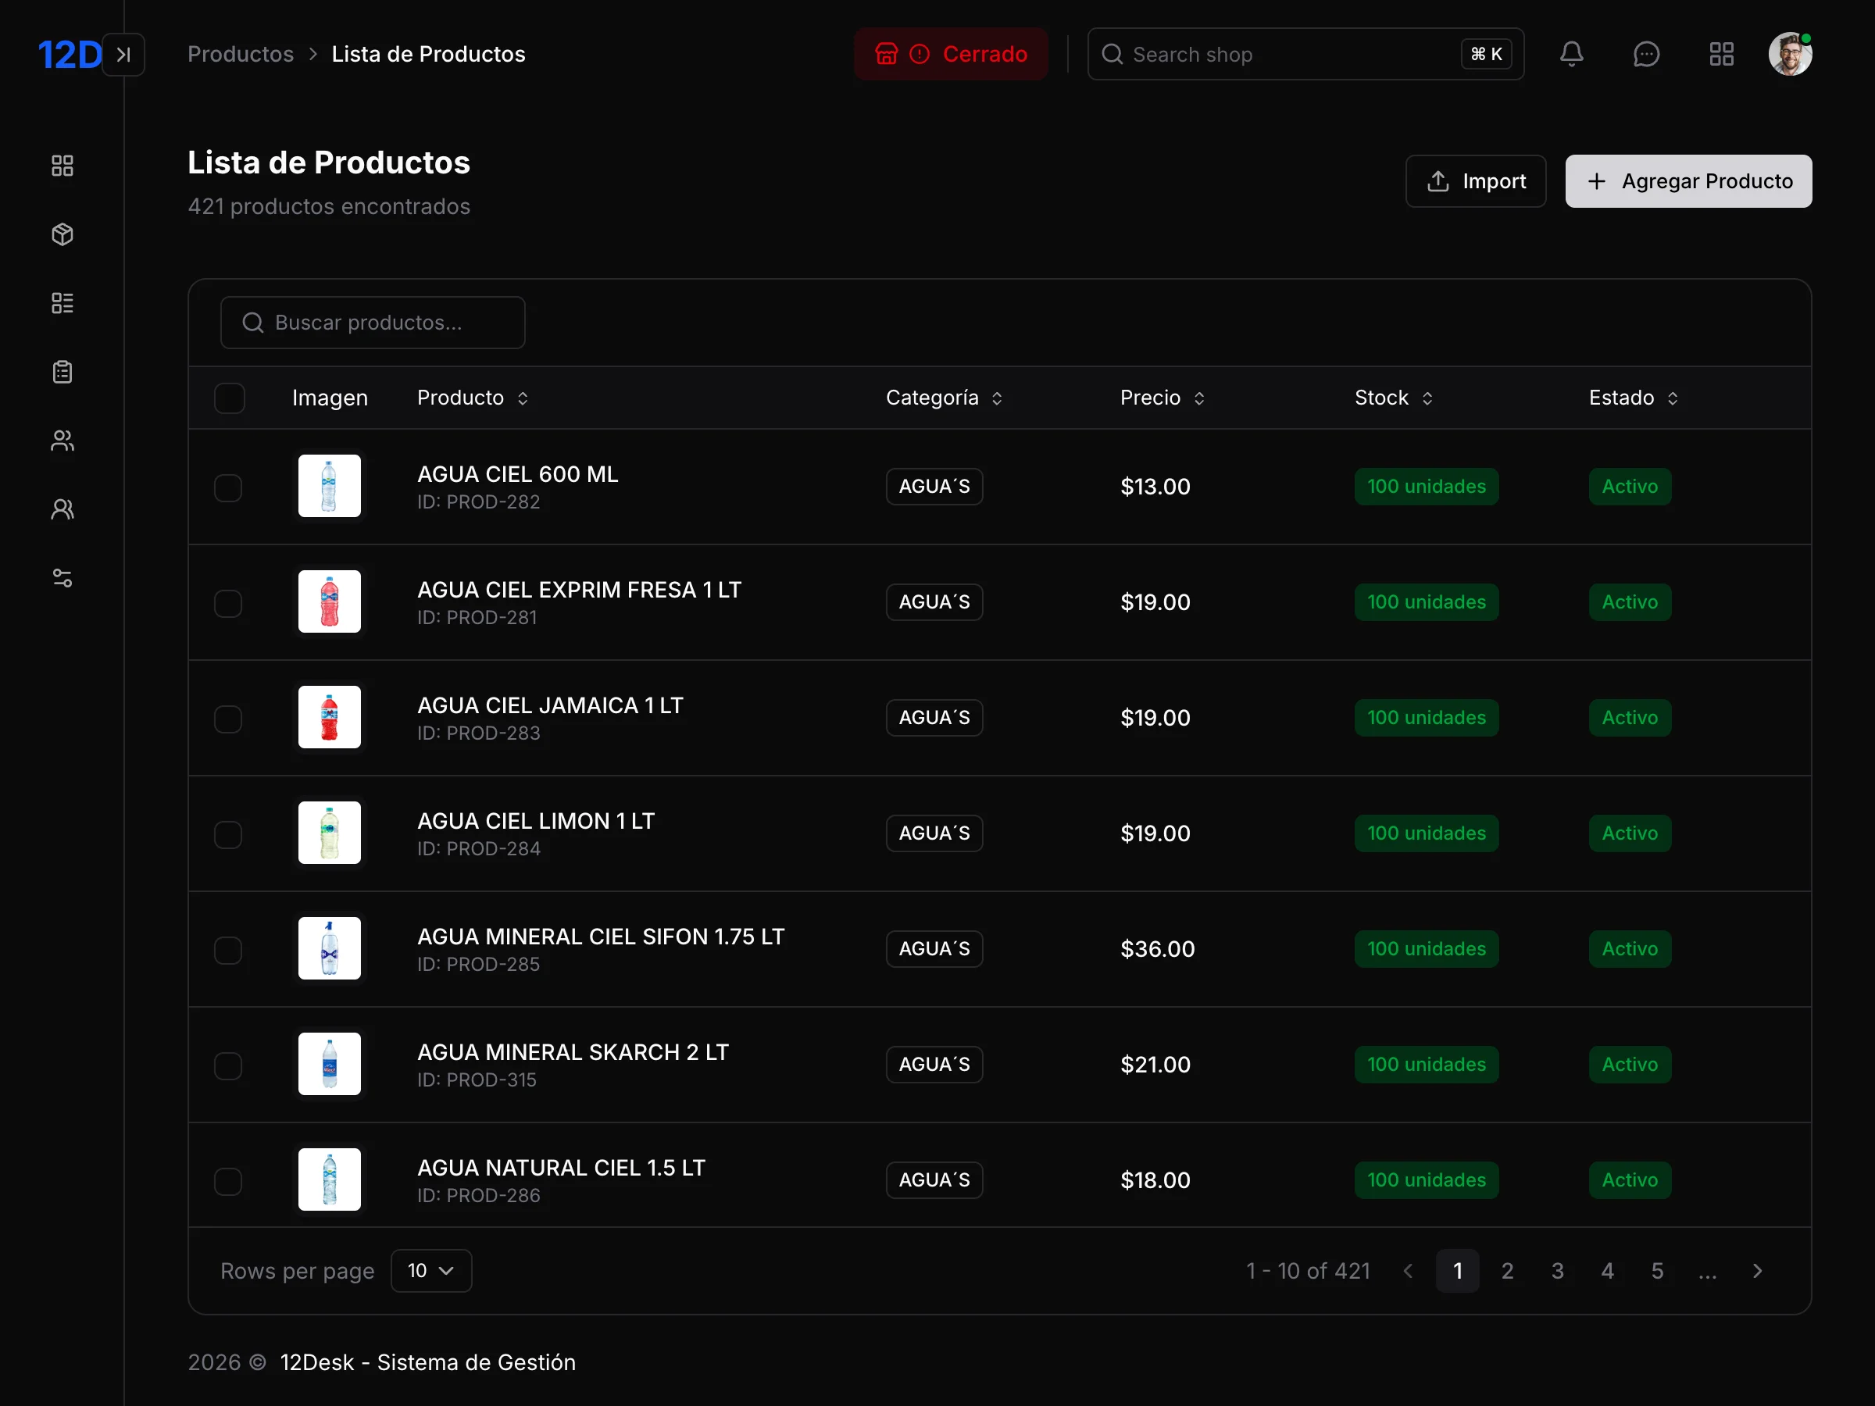Collapse the sidebar using arrow next to 12D
This screenshot has height=1406, width=1875.
pos(124,53)
